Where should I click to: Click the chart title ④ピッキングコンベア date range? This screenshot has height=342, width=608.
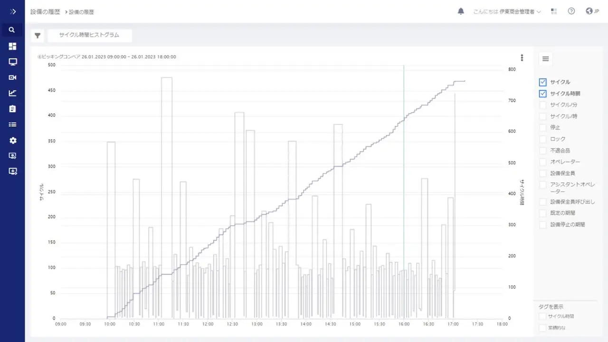(107, 57)
